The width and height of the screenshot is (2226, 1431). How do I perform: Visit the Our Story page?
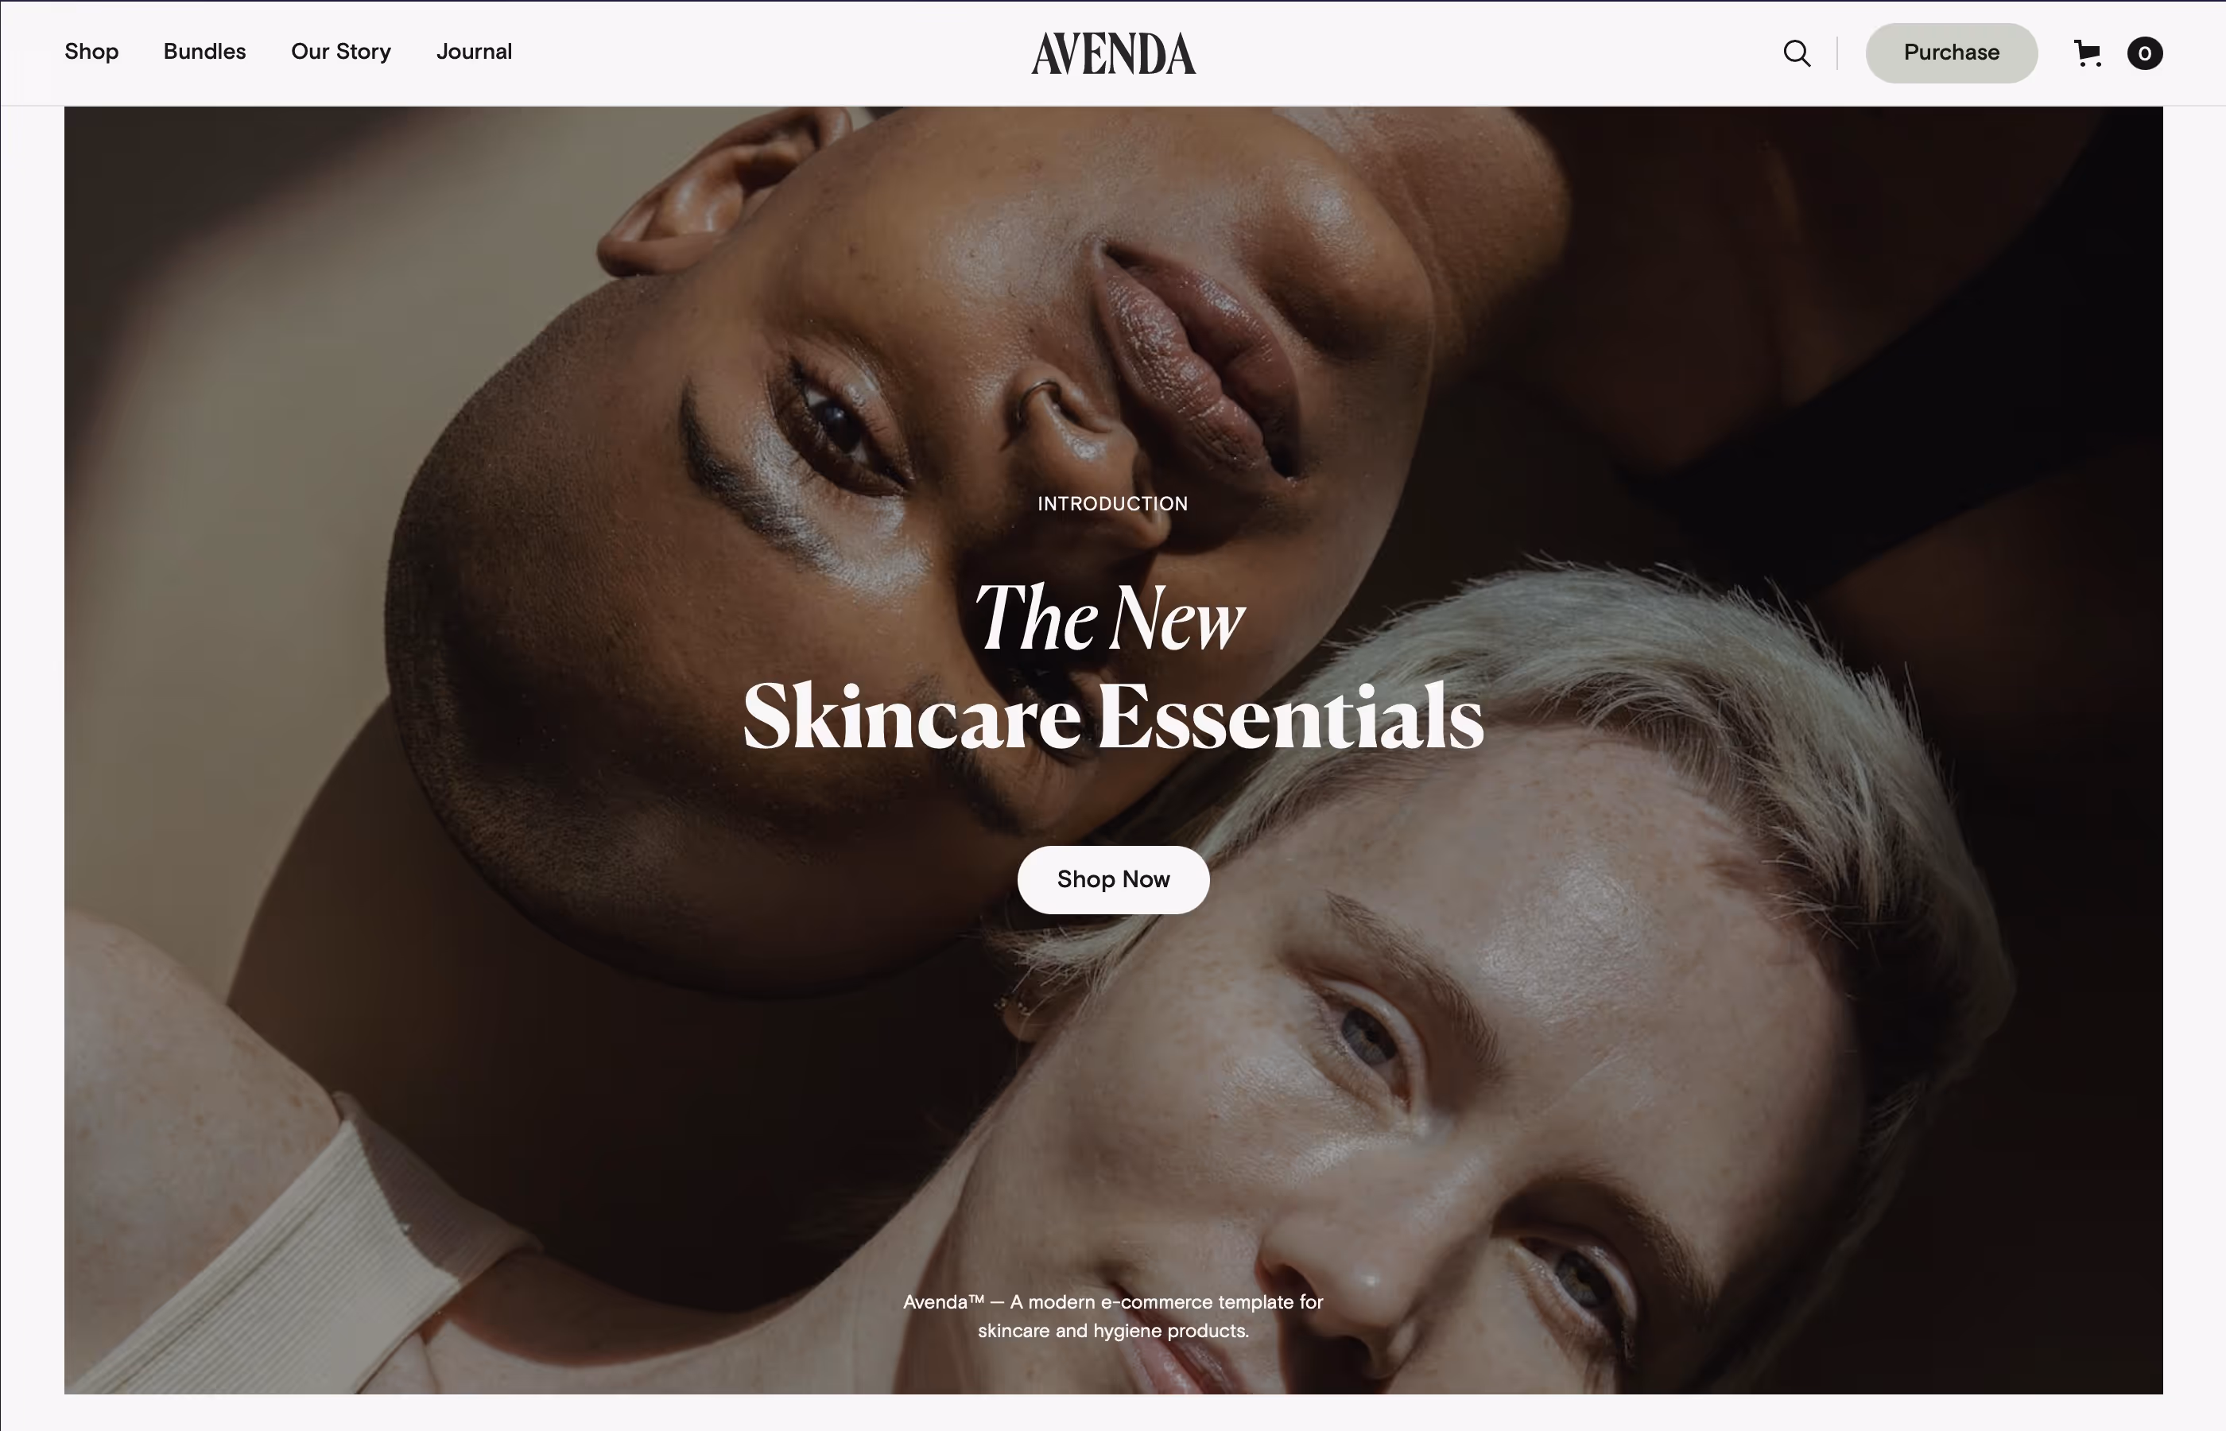click(341, 52)
